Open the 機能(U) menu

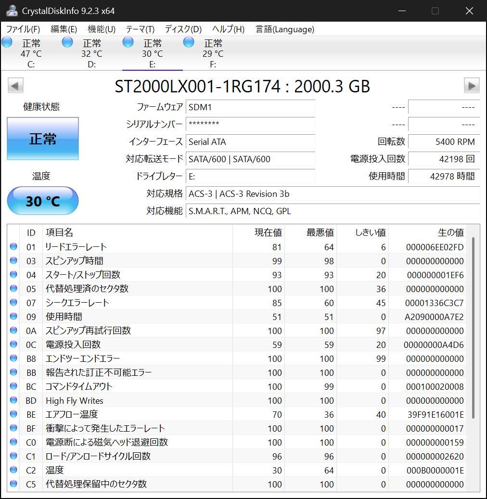101,29
